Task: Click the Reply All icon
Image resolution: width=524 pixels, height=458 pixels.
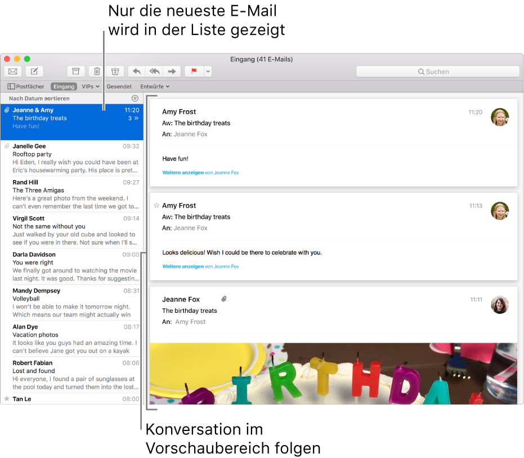Action: [154, 71]
